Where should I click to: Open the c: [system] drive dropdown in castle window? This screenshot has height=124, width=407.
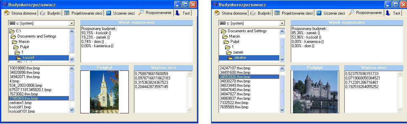click(x=282, y=23)
